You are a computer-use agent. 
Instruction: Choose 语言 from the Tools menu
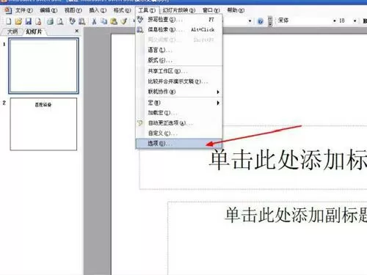(179, 50)
